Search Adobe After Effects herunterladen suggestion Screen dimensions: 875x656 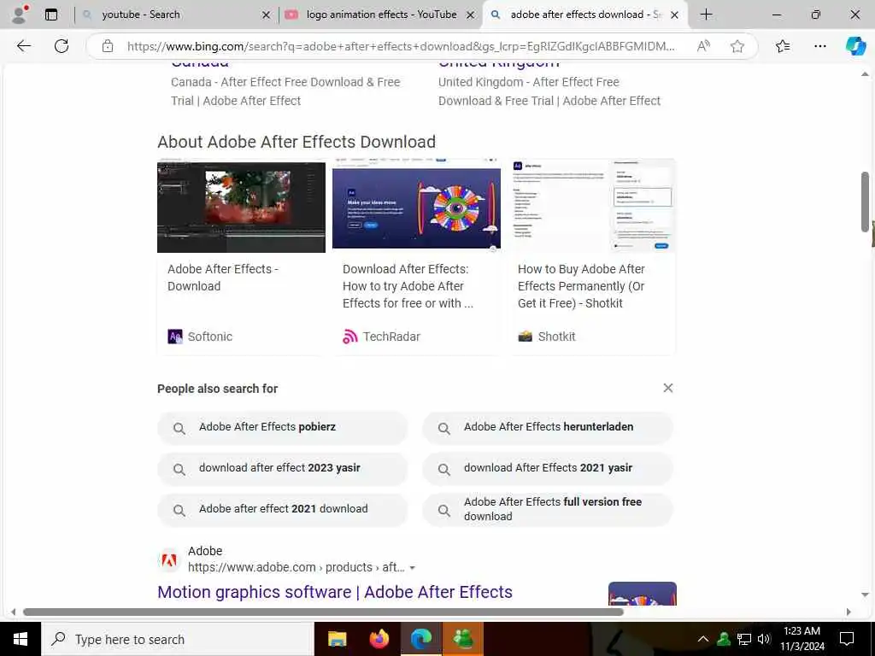point(548,427)
